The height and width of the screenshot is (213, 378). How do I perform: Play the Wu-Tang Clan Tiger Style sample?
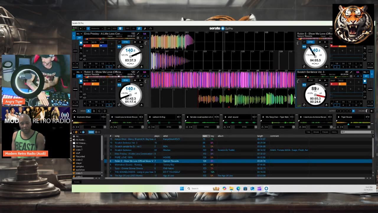tap(263, 117)
